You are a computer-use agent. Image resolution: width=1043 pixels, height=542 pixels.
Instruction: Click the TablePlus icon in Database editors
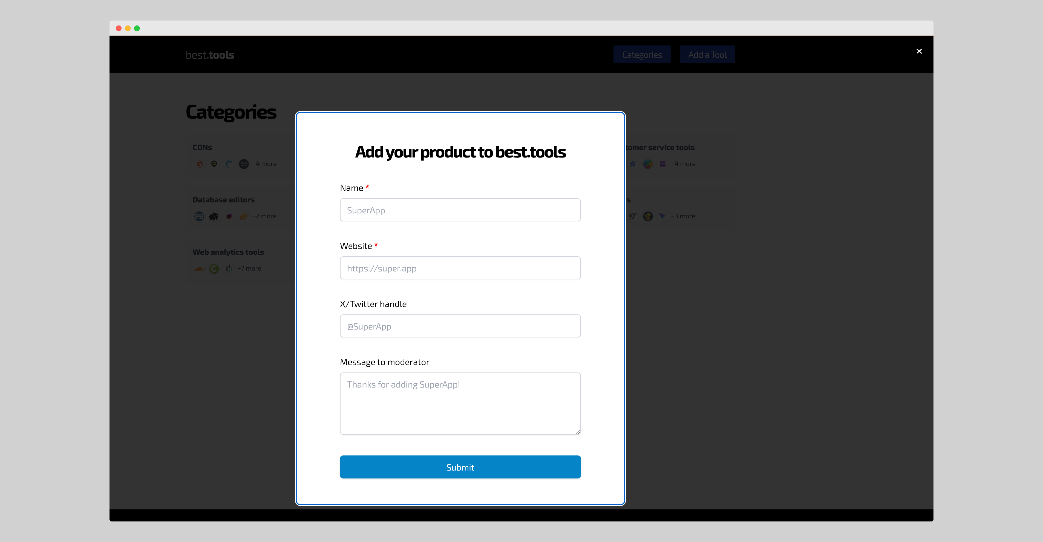229,216
